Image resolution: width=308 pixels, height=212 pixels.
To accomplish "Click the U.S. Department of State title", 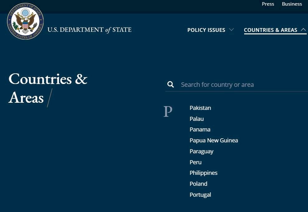I will pos(90,30).
